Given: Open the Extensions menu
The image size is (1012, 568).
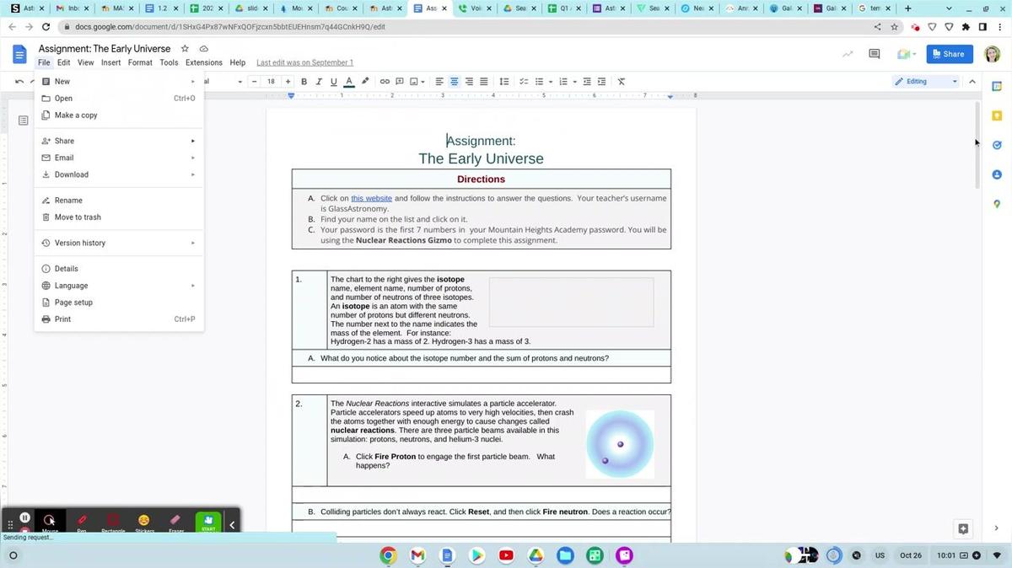Looking at the screenshot, I should pos(203,62).
